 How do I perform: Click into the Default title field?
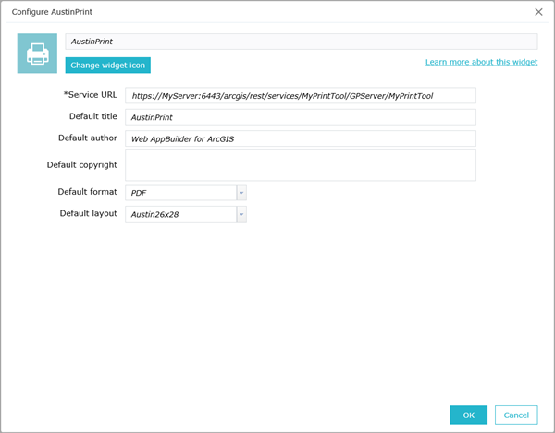tap(300, 117)
